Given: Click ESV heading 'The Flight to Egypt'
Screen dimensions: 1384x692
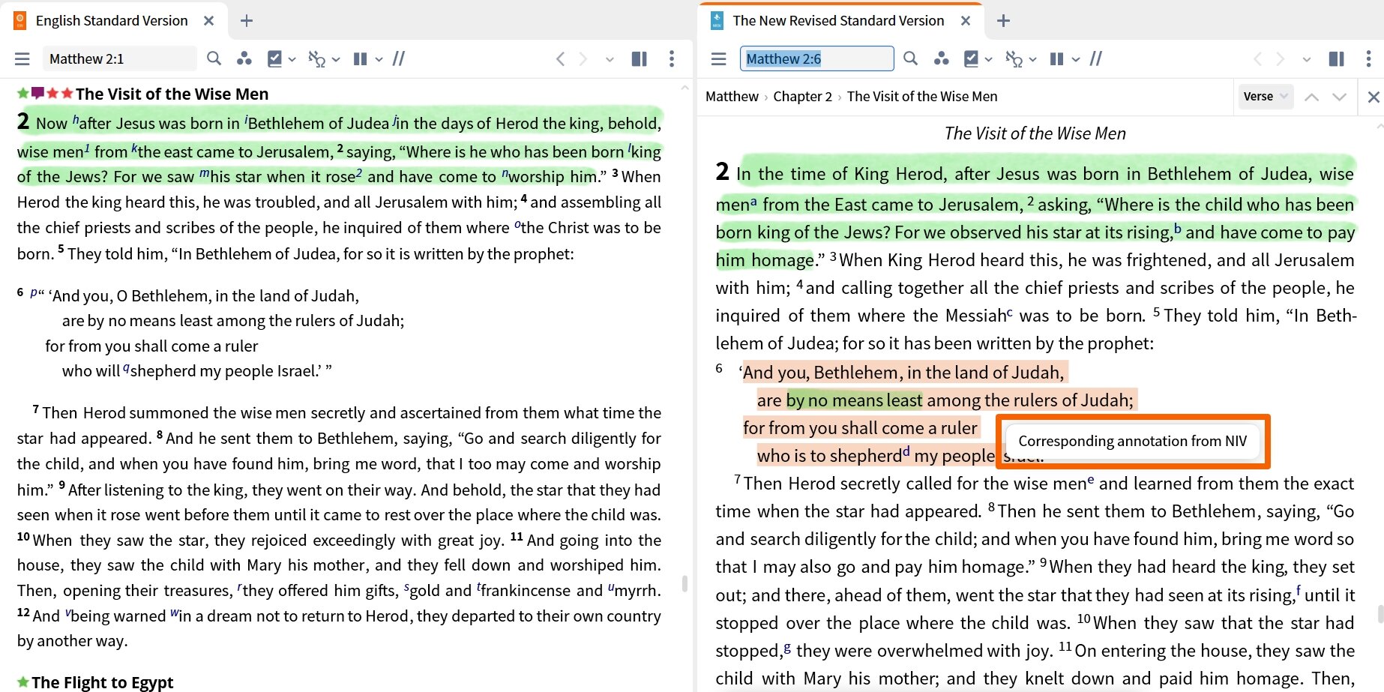Looking at the screenshot, I should point(102,682).
